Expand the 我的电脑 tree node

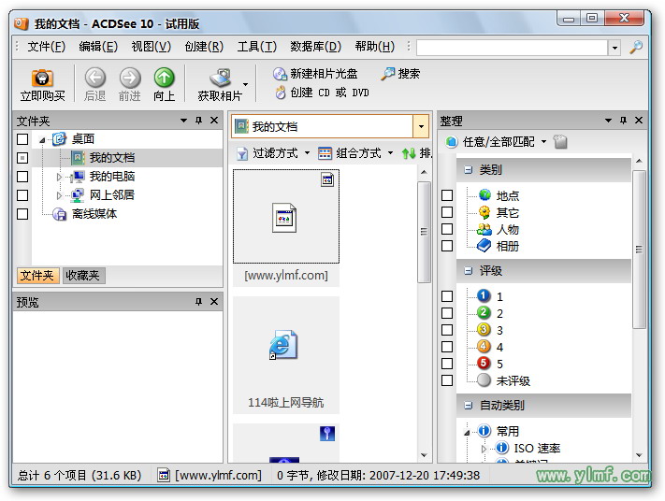(59, 177)
